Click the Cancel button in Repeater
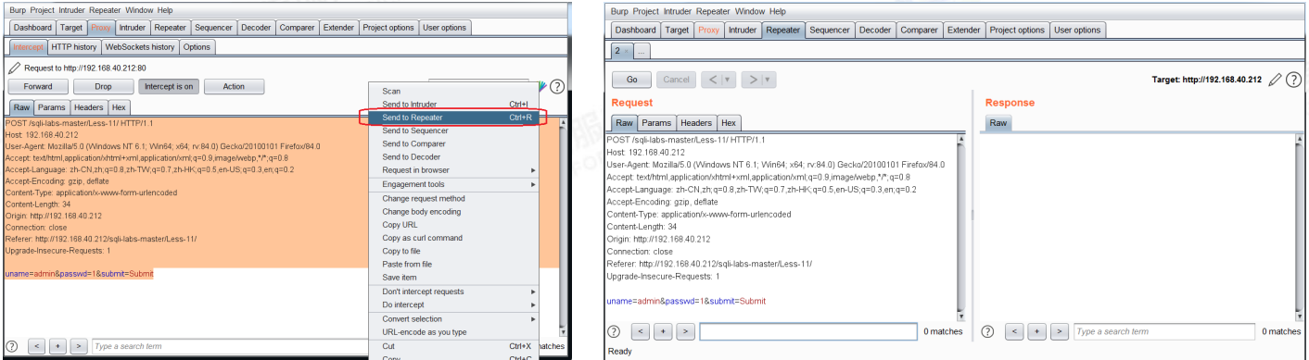This screenshot has width=1309, height=360. pyautogui.click(x=676, y=80)
